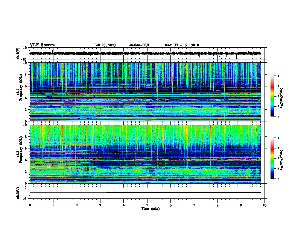Click the 10 tick on Time axis
The image size is (298, 230).
click(265, 205)
